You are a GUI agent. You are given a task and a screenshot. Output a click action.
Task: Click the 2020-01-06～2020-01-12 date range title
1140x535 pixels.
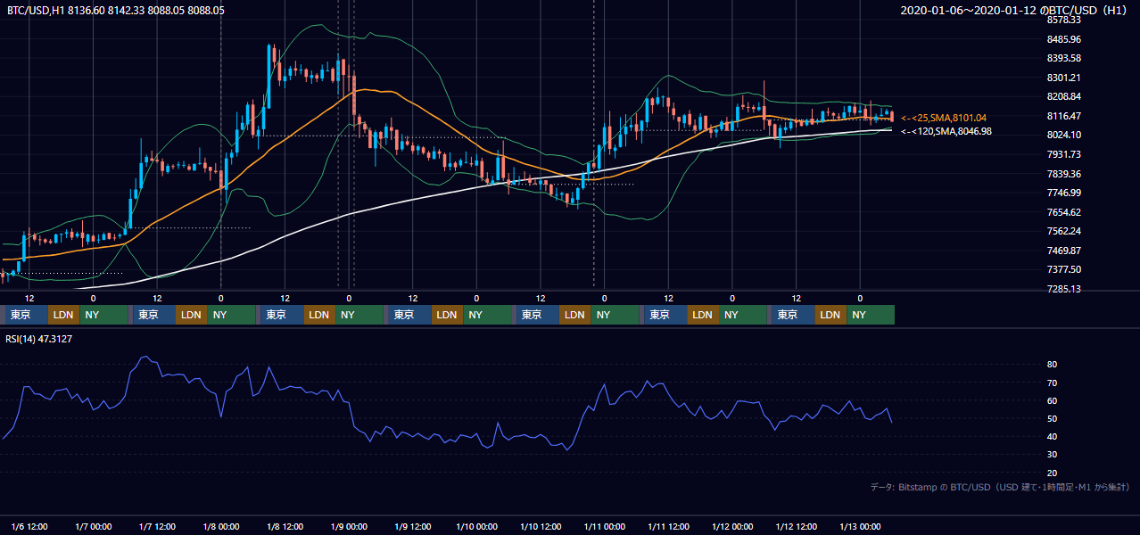1015,11
